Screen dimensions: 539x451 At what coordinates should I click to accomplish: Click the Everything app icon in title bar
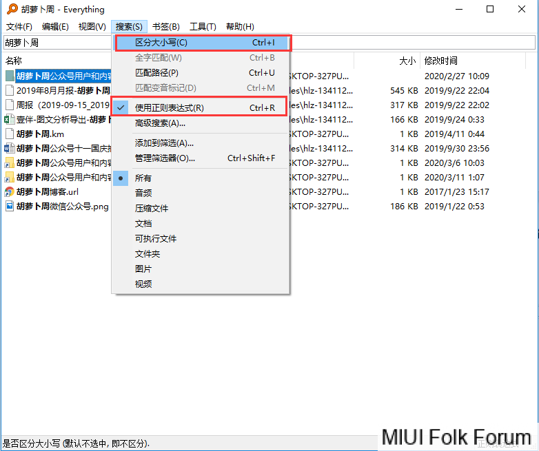coord(11,9)
